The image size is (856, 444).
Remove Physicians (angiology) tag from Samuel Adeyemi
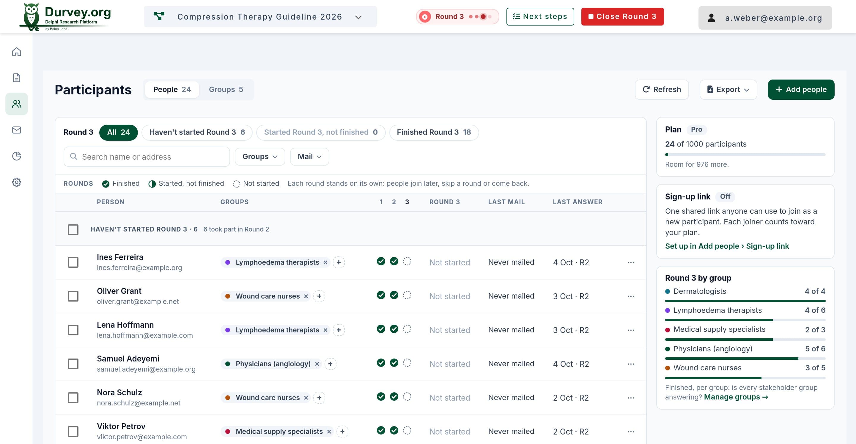pyautogui.click(x=317, y=364)
